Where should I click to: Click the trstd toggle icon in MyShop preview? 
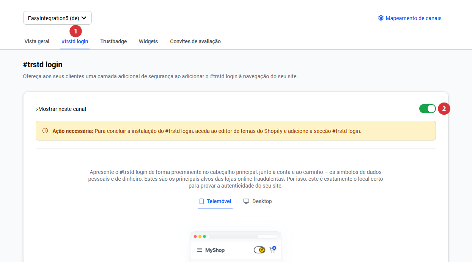[x=260, y=250]
